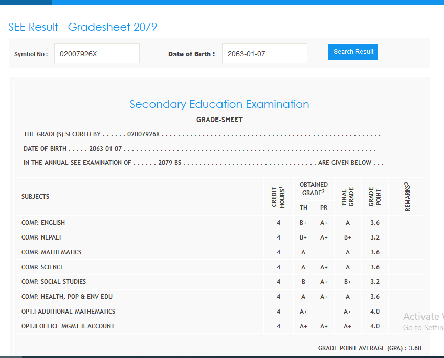Click the REMARKS column header
The height and width of the screenshot is (358, 444).
[407, 197]
